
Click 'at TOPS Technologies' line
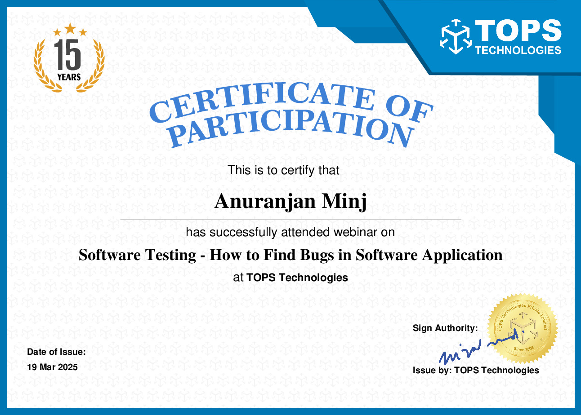tap(290, 278)
